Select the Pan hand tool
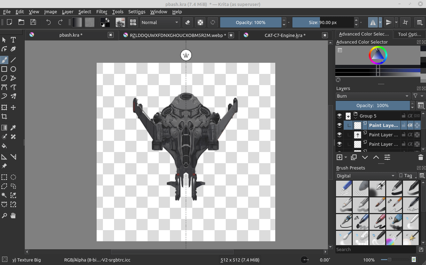Image resolution: width=426 pixels, height=265 pixels. (13, 216)
